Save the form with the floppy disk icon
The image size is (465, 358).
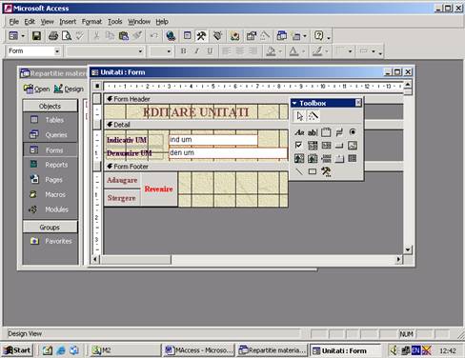pyautogui.click(x=36, y=36)
